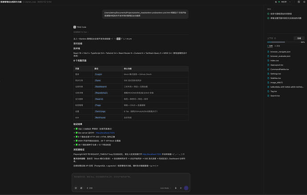Click the second round icon in chat input toolbar
Screen dimensions: 307x195
pyautogui.click(x=81, y=188)
